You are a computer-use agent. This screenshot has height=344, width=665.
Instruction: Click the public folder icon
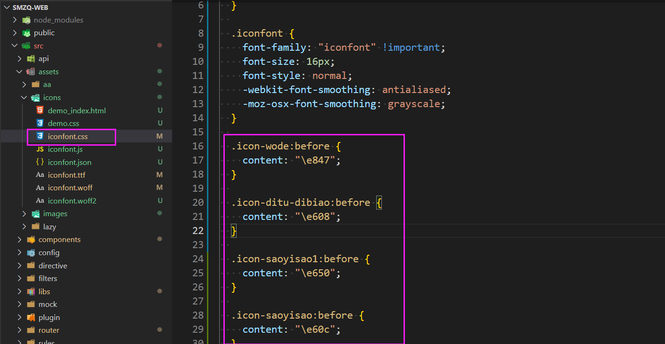(x=26, y=33)
